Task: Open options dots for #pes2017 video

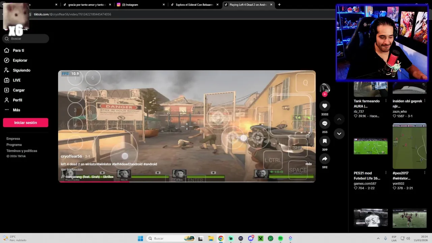Action: pos(425,173)
